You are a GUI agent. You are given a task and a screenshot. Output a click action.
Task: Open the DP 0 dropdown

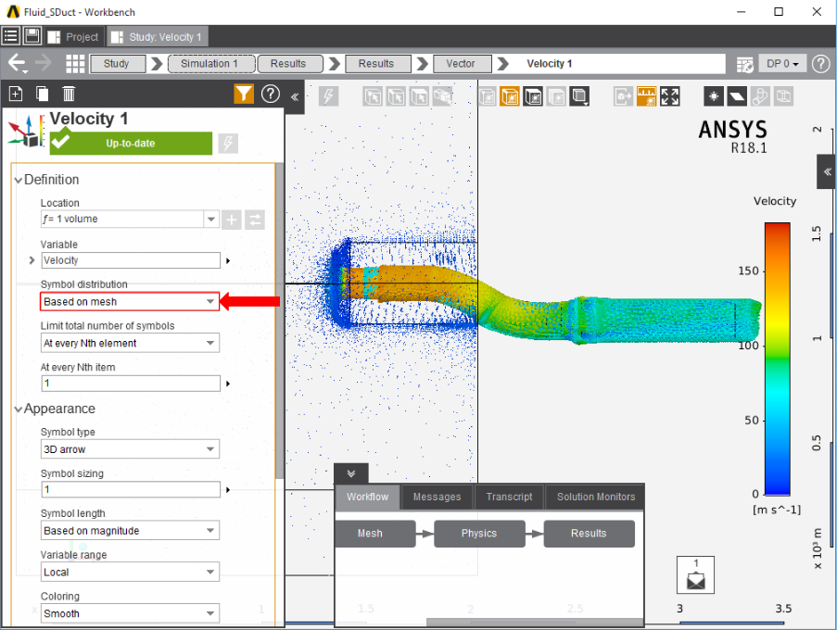(782, 64)
